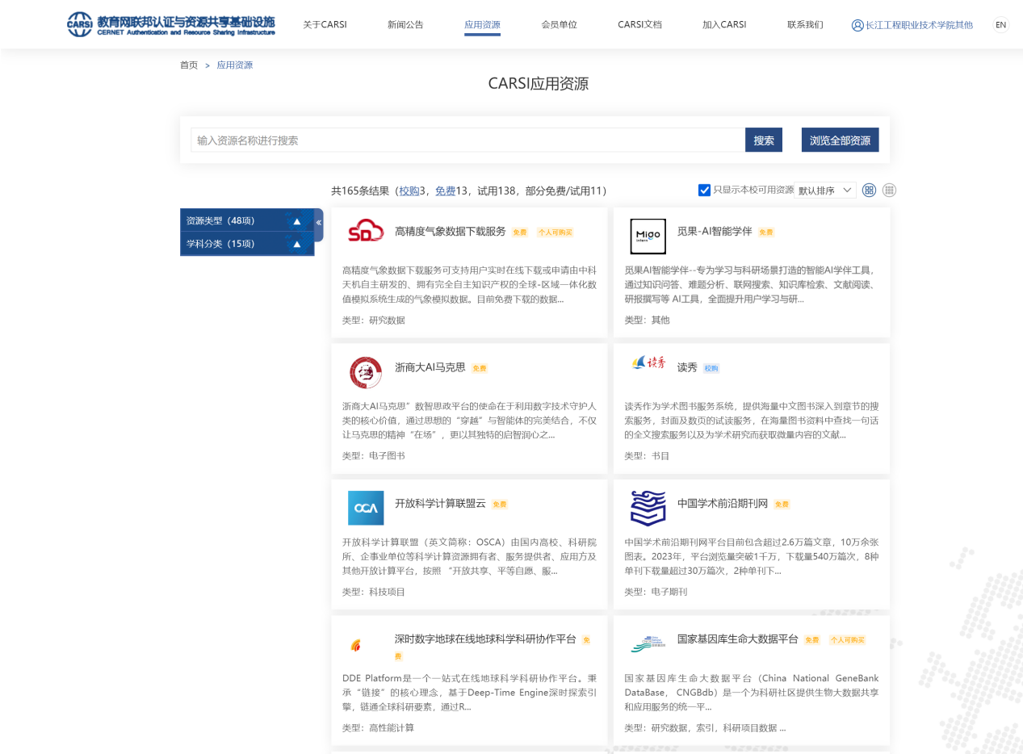This screenshot has height=754, width=1023.
Task: Open the user account icon in header
Action: [857, 25]
